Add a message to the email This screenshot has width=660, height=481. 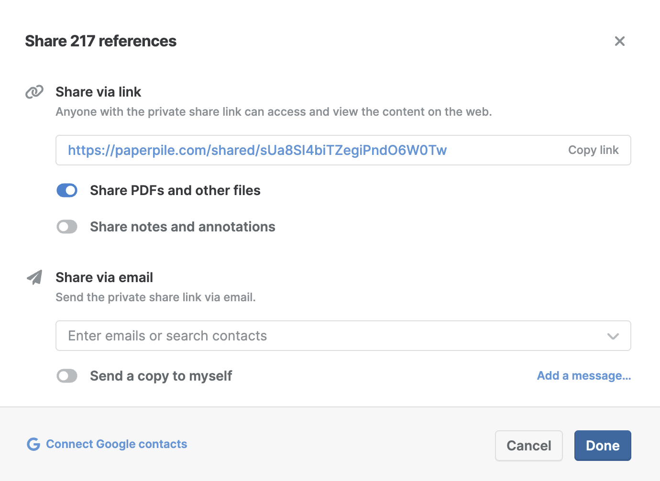pos(584,376)
